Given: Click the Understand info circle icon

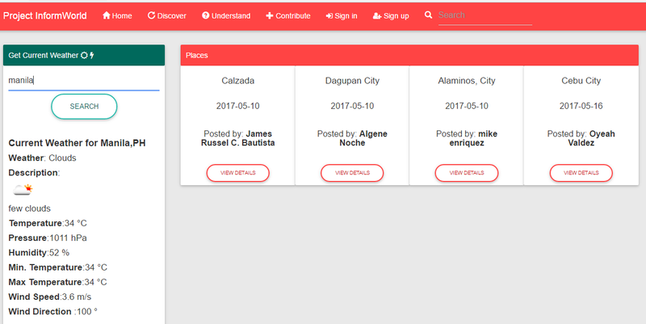Looking at the screenshot, I should coord(205,16).
